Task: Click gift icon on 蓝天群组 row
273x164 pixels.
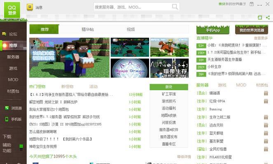Action: (266, 133)
